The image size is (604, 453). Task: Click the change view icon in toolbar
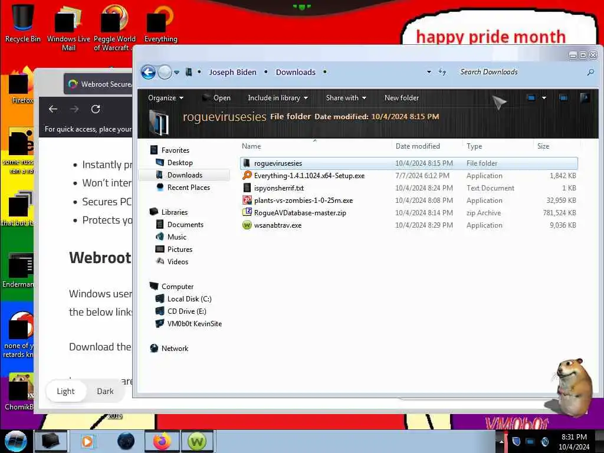[x=531, y=98]
